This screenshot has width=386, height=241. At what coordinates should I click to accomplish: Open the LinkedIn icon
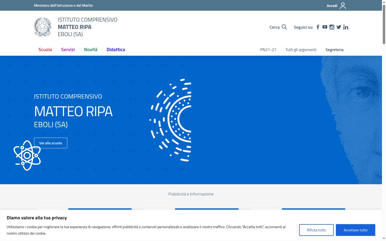[346, 27]
